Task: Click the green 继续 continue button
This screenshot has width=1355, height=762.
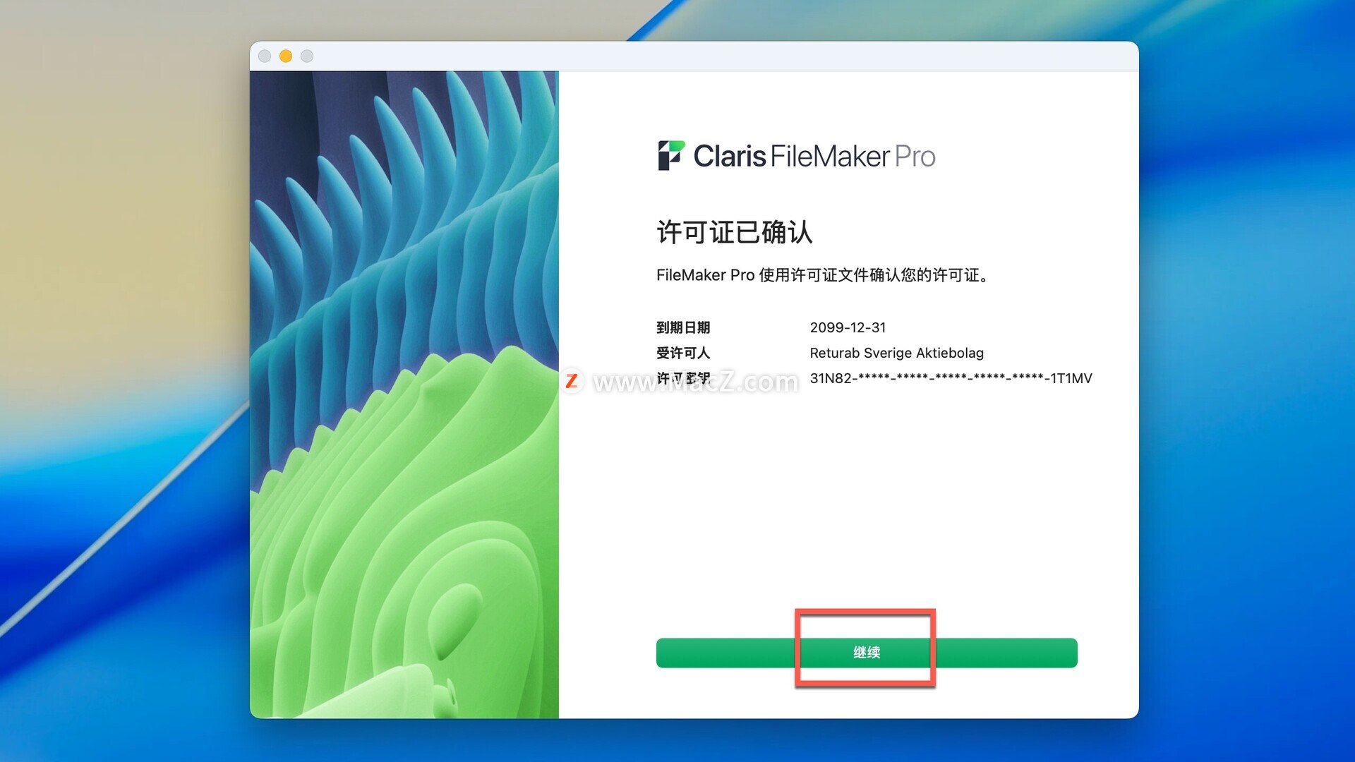Action: click(866, 653)
